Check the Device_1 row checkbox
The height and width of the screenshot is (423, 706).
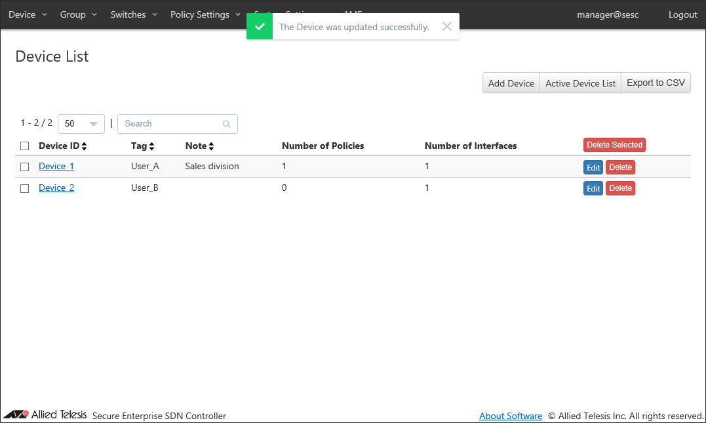pyautogui.click(x=25, y=167)
